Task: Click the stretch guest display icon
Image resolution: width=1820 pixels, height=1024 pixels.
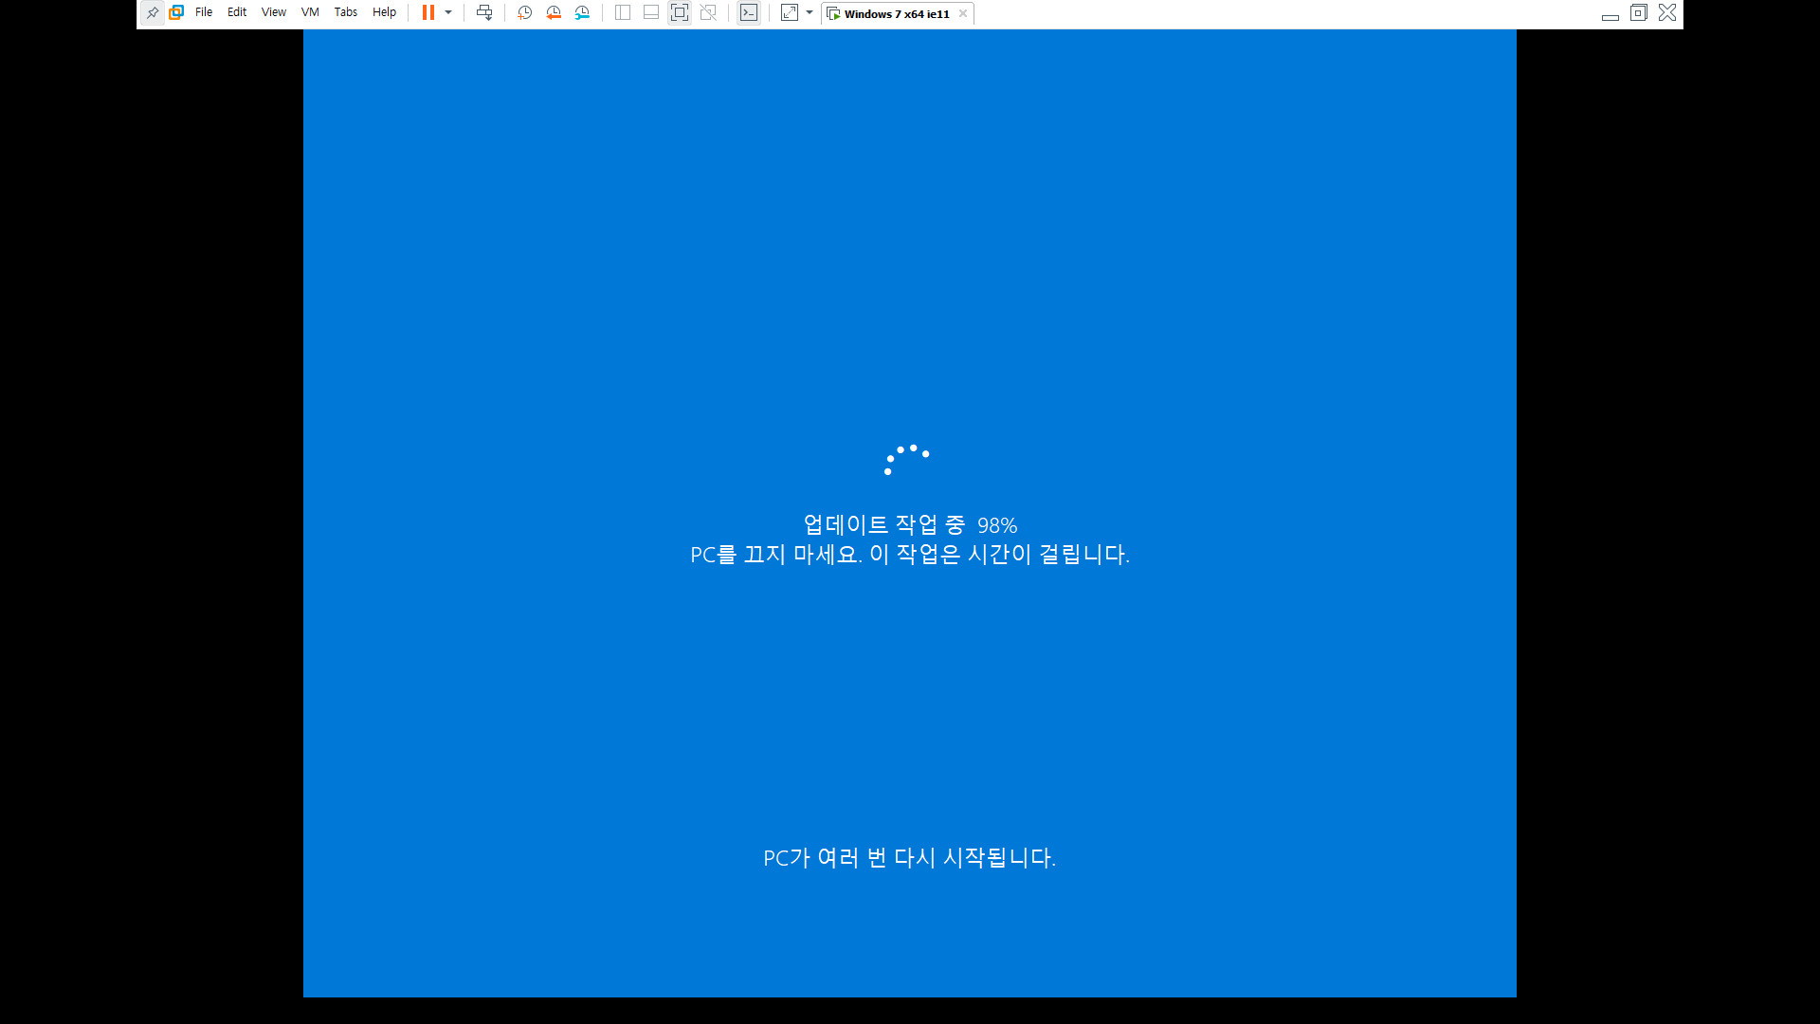Action: coord(790,12)
